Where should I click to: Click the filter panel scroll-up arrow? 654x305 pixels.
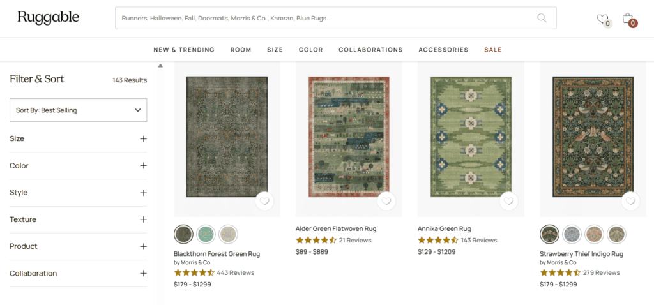click(160, 66)
